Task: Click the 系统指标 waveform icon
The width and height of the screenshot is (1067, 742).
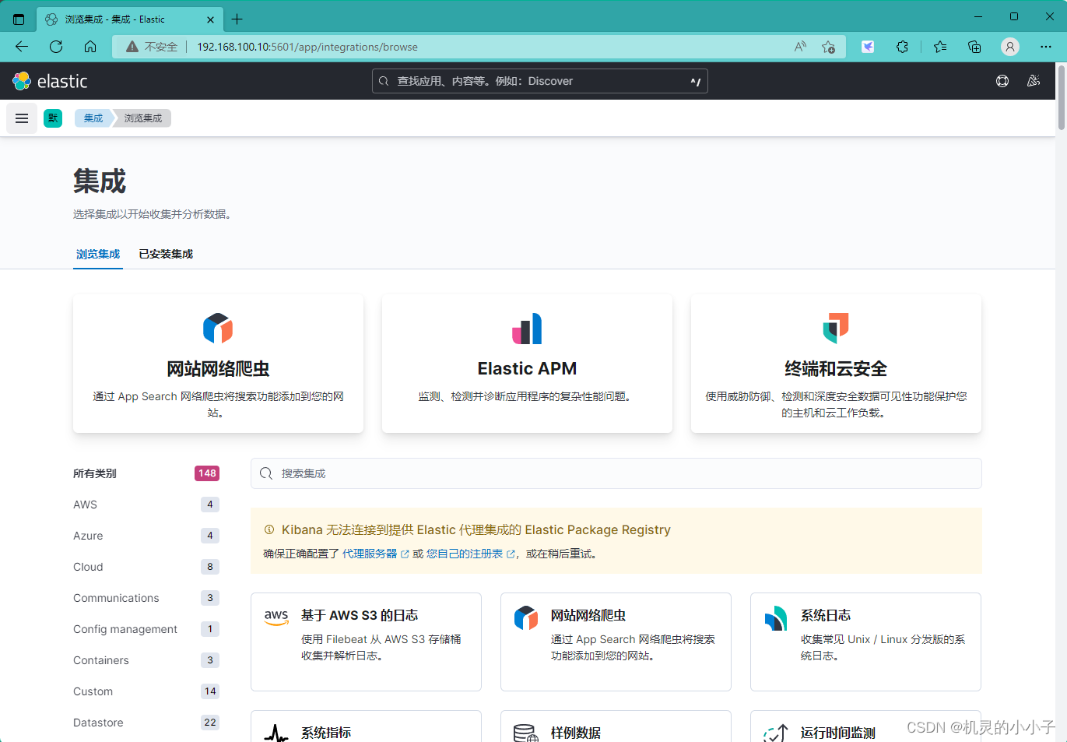Action: coord(276,733)
